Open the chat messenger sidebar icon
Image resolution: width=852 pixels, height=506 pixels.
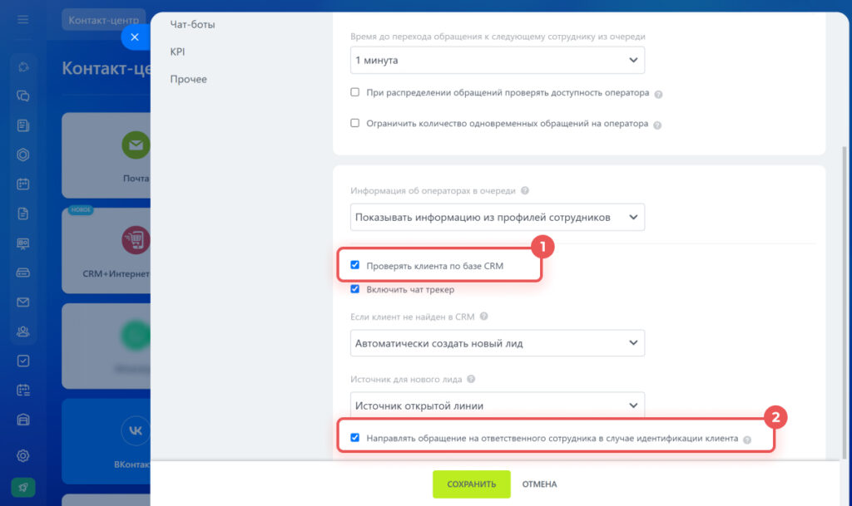pos(23,96)
